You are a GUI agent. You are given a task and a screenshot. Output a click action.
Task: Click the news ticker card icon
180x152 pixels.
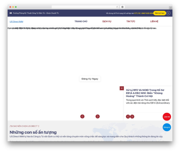point(11,13)
